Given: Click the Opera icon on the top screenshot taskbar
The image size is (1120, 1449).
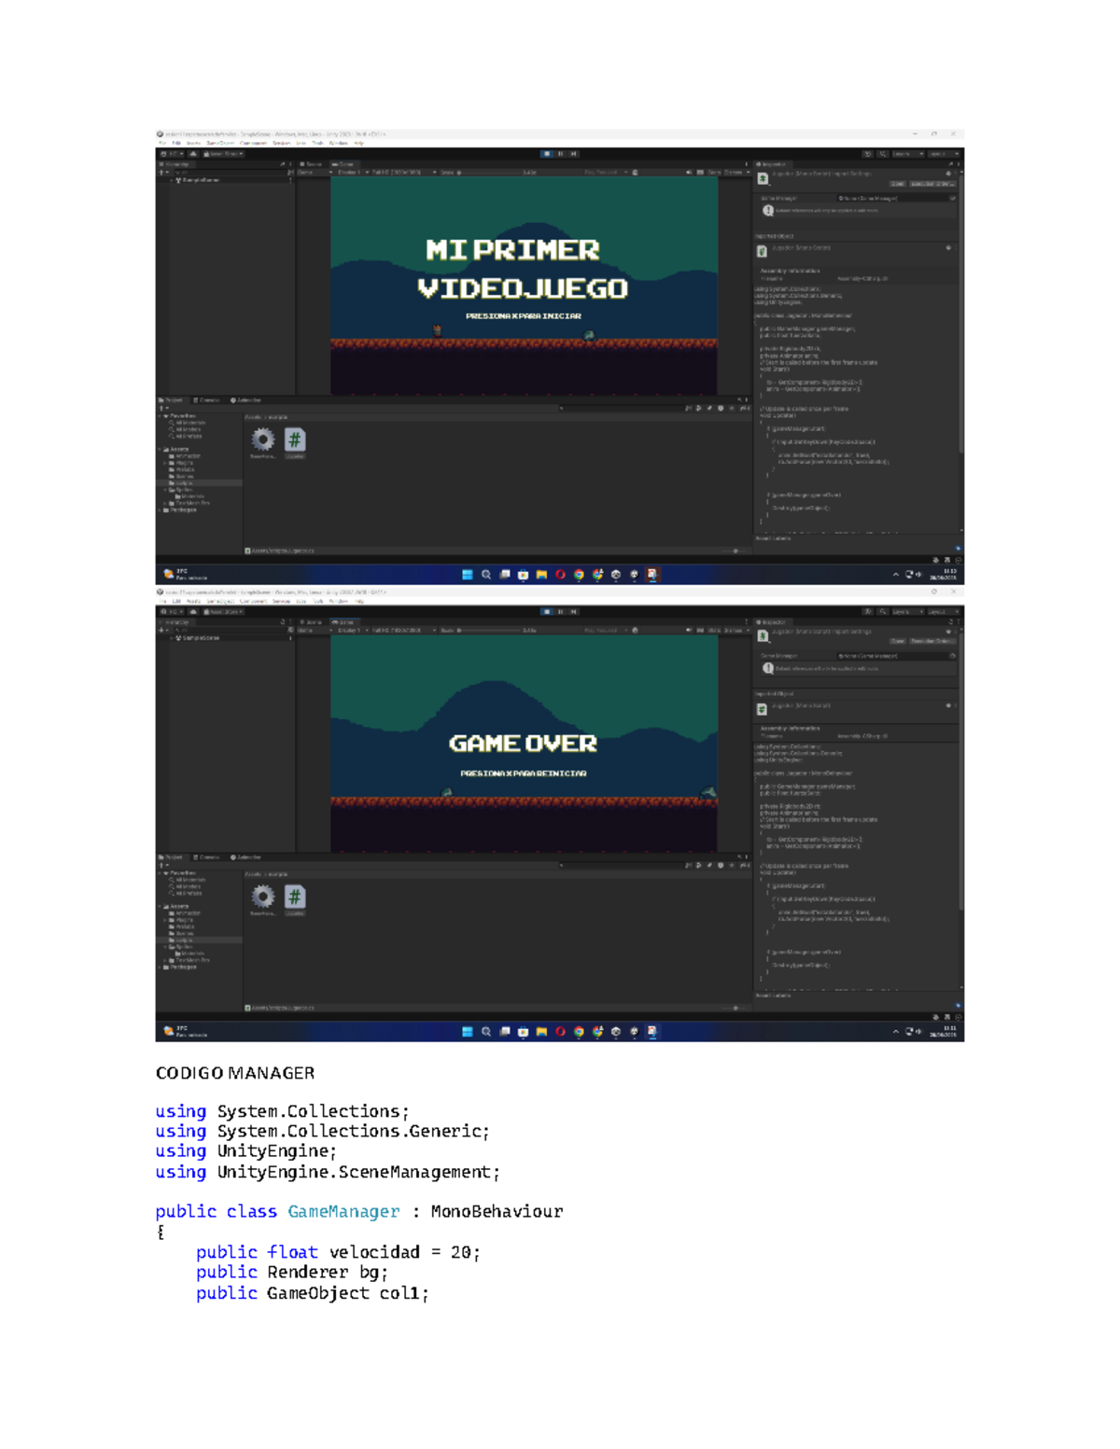Looking at the screenshot, I should point(560,575).
